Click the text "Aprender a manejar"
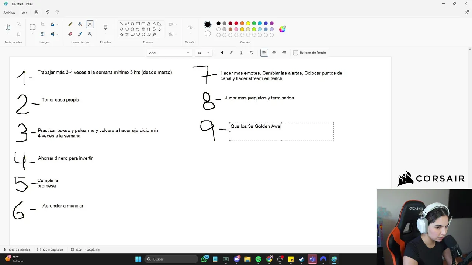This screenshot has width=472, height=265. coord(63,206)
